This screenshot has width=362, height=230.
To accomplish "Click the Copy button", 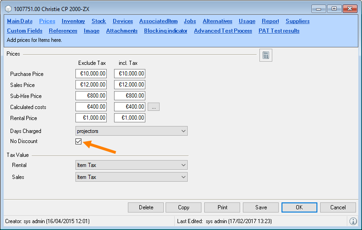I will [x=183, y=207].
